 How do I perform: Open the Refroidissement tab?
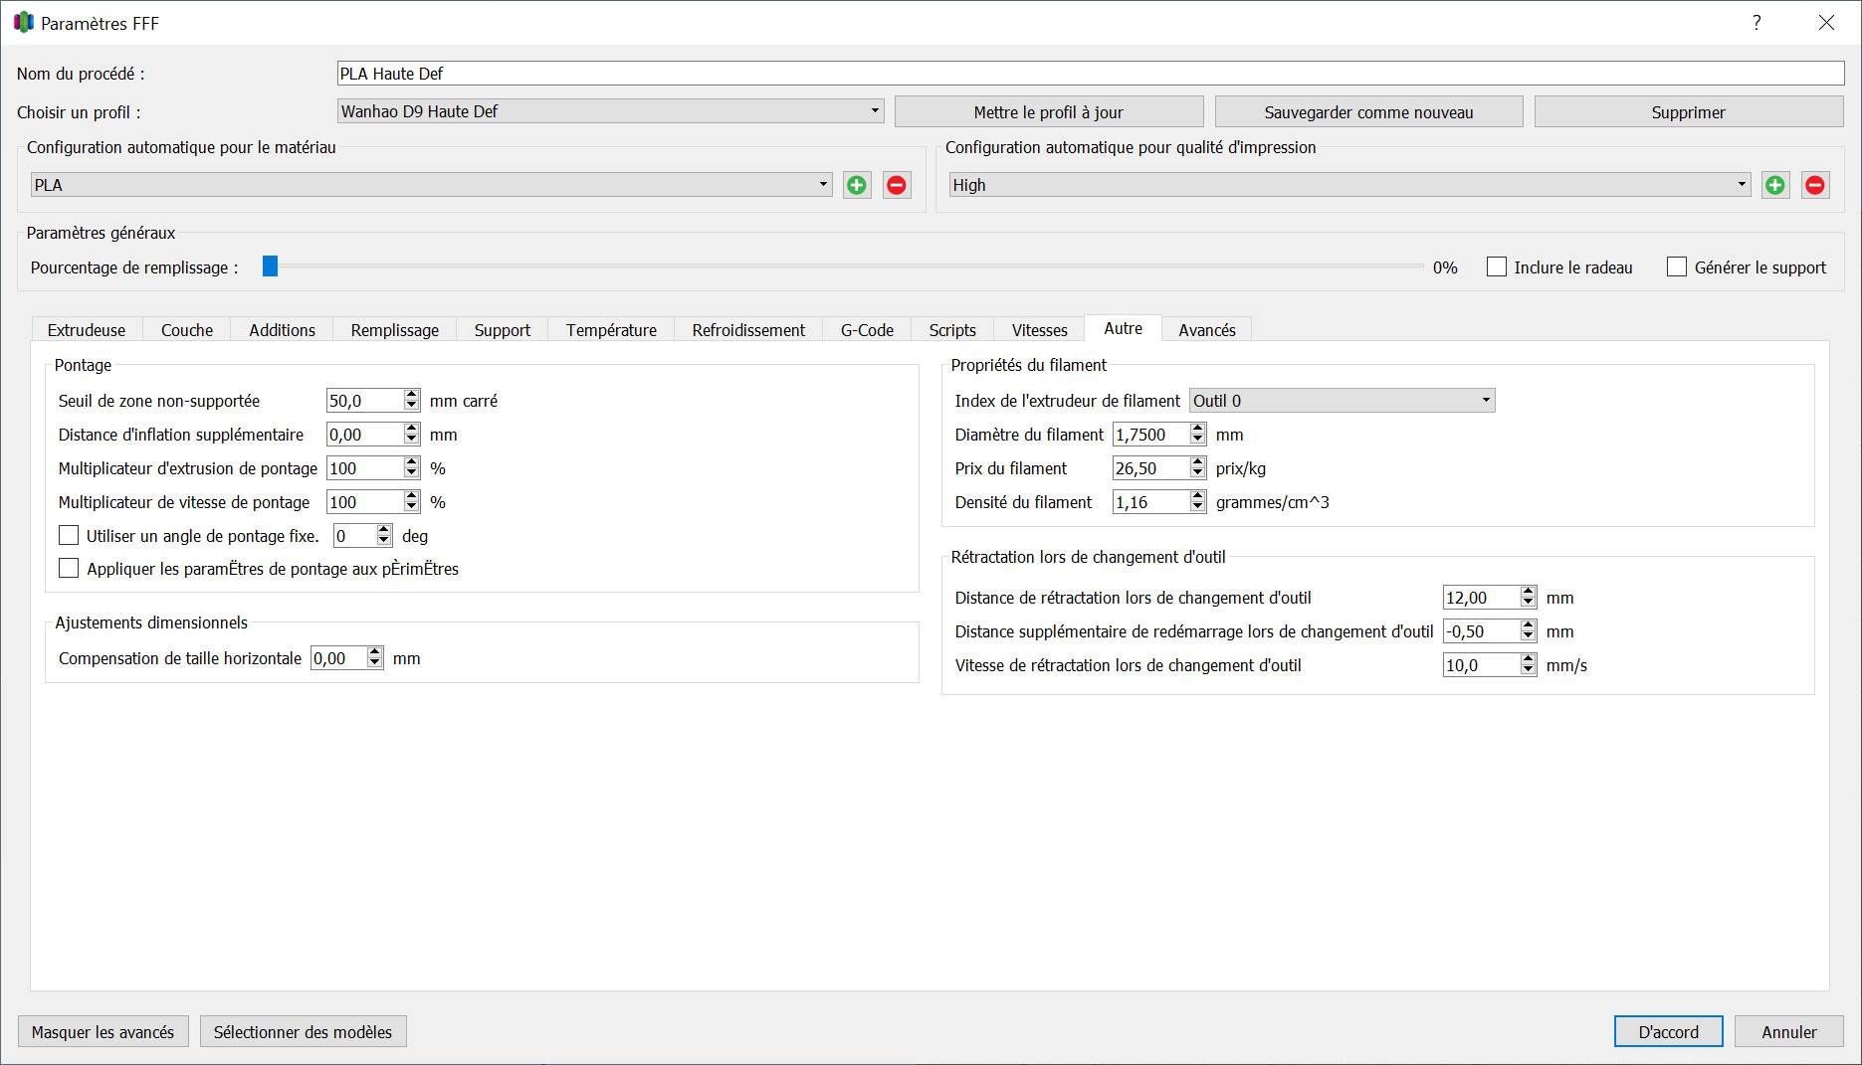(x=748, y=330)
